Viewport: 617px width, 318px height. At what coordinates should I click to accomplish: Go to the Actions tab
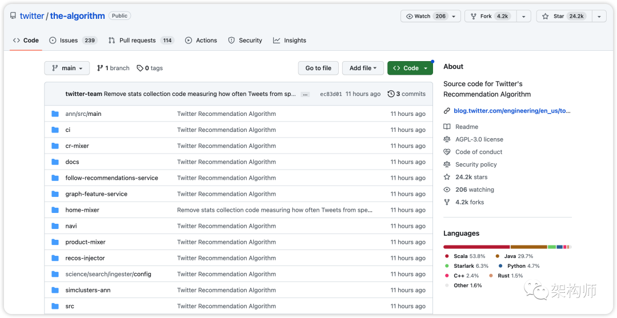tap(201, 40)
